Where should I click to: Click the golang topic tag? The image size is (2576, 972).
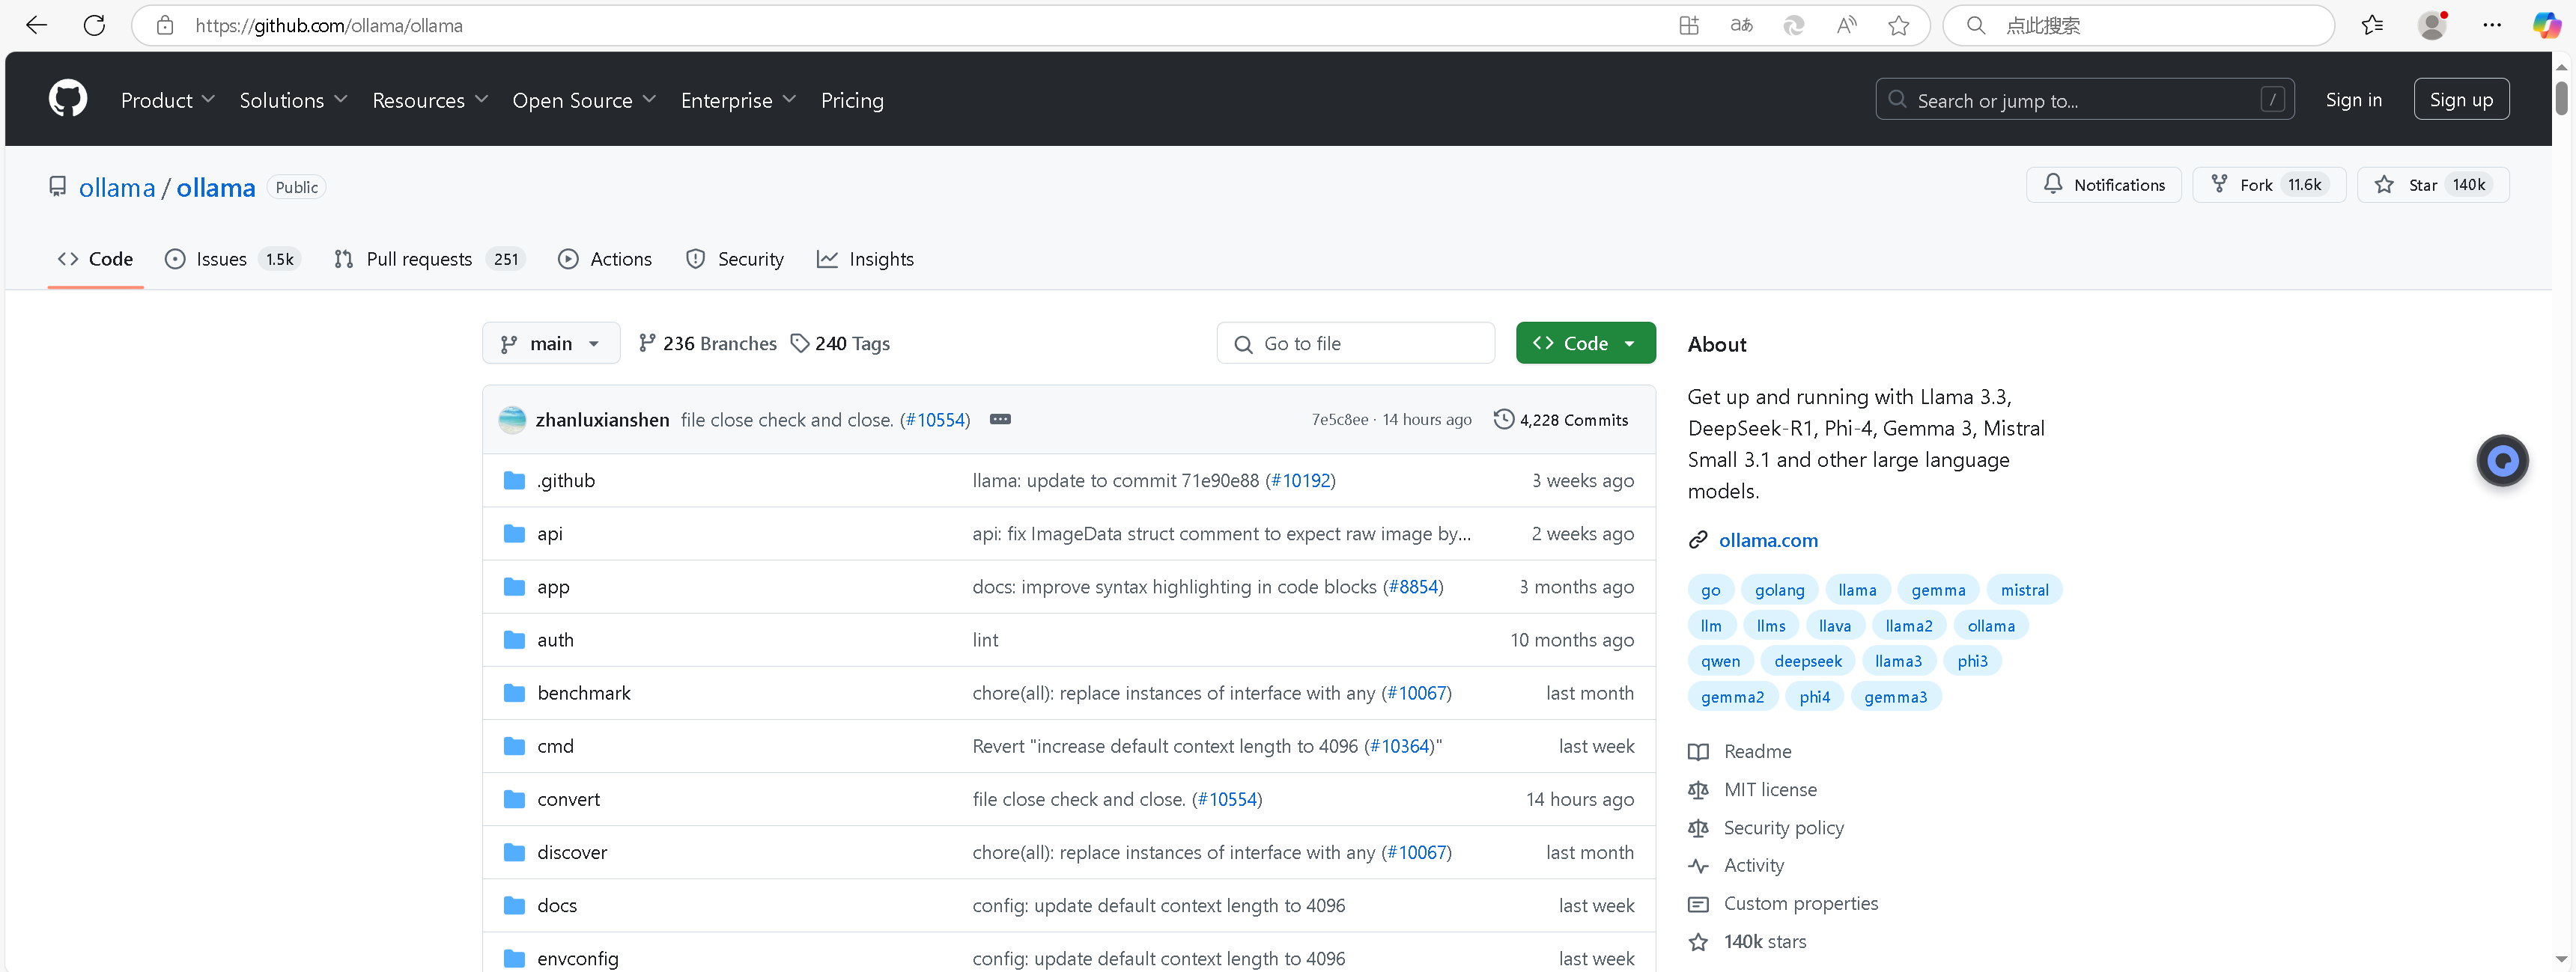tap(1779, 590)
